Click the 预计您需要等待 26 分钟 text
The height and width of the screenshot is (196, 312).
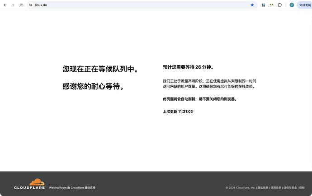coord(188,67)
